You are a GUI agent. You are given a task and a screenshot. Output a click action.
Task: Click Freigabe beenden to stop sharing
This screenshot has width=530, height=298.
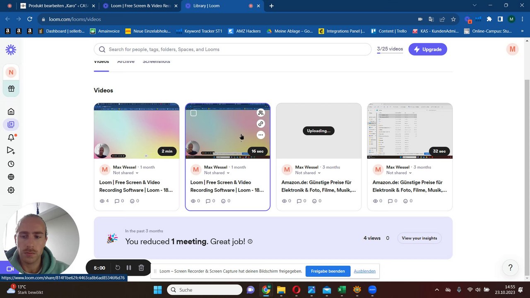[328, 271]
